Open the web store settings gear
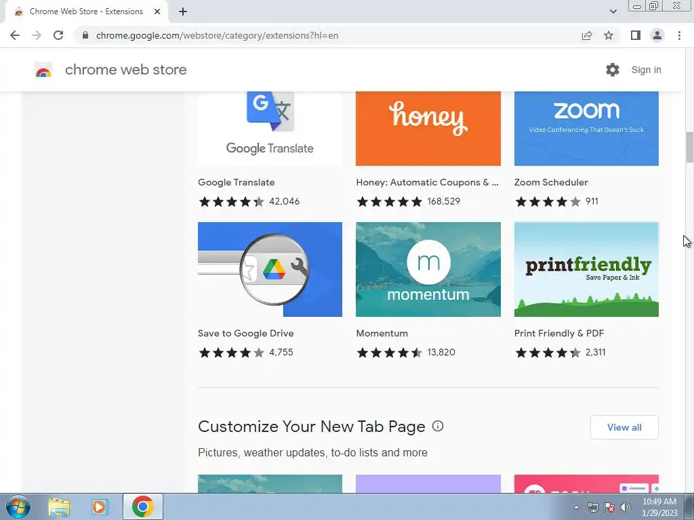Image resolution: width=694 pixels, height=520 pixels. click(x=613, y=70)
